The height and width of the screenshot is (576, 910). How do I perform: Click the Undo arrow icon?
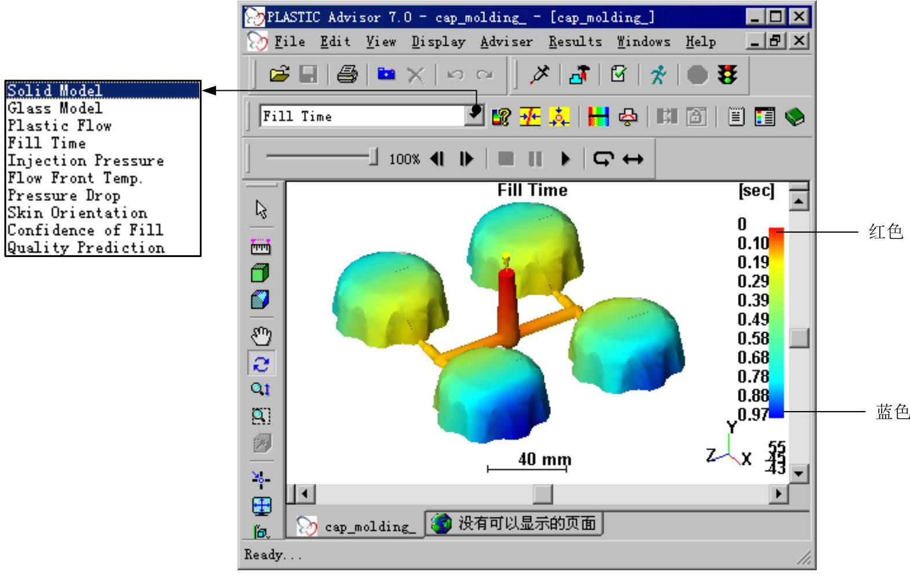pyautogui.click(x=455, y=75)
